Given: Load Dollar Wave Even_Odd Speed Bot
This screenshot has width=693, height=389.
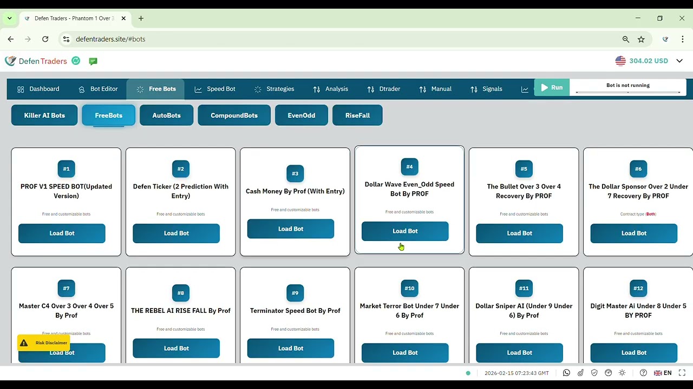Looking at the screenshot, I should 405,231.
